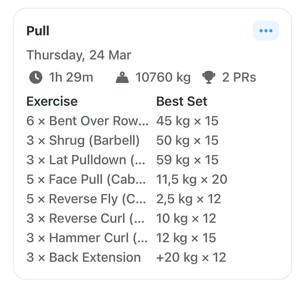Screen dimensions: 305x287
Task: Open the Face Pull exercise row
Action: pyautogui.click(x=127, y=179)
